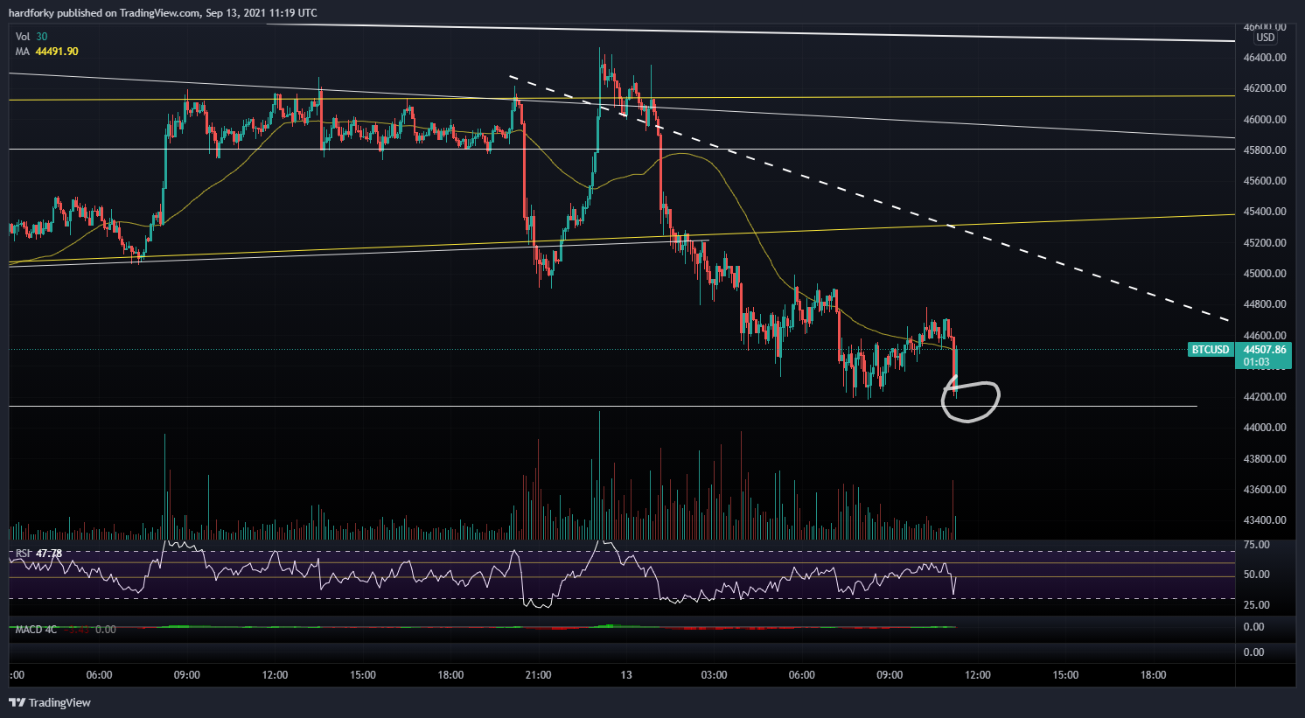Open the USD currency selector on the price axis
The height and width of the screenshot is (718, 1305).
pos(1266,38)
